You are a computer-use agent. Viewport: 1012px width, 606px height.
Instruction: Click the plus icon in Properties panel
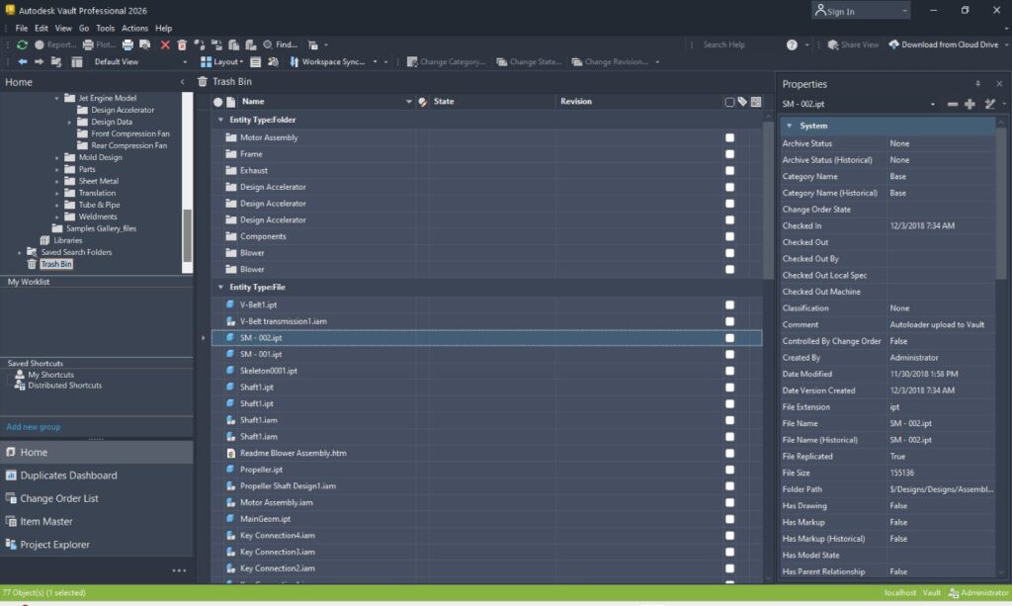[970, 104]
